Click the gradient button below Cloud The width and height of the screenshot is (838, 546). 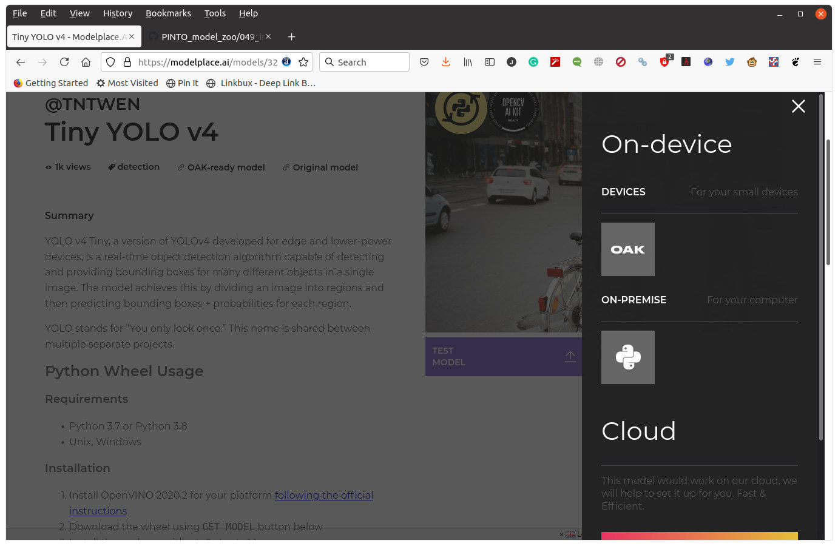[x=700, y=536]
